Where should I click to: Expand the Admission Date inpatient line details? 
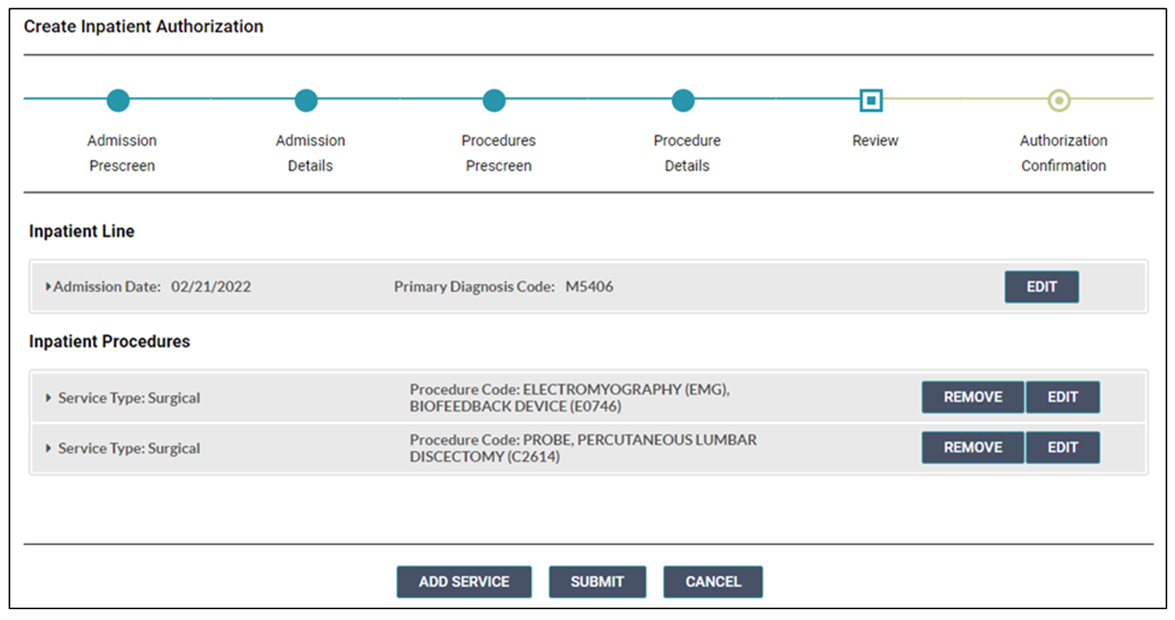coord(48,286)
